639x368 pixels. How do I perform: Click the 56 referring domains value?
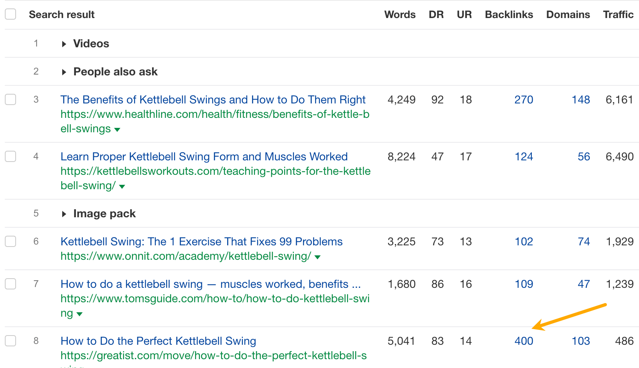584,156
